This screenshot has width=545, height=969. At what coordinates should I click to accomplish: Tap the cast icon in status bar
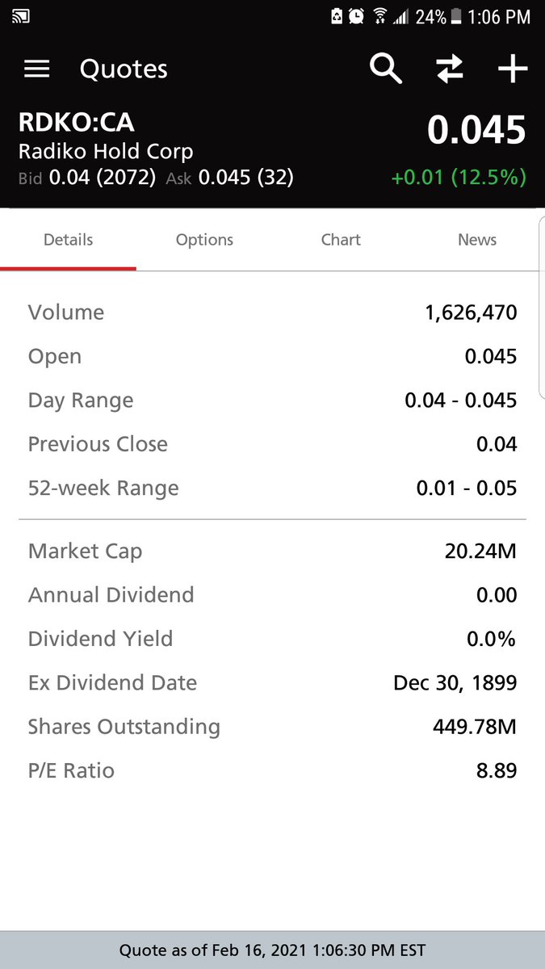coord(21,15)
